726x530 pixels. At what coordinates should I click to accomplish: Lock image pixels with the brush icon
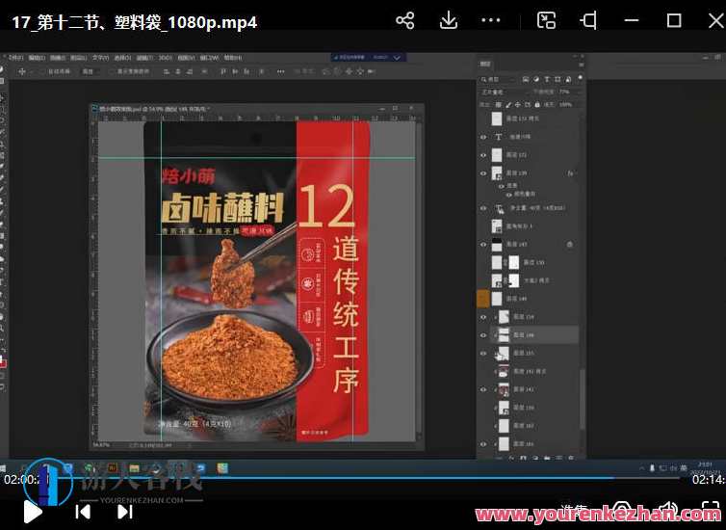coord(508,105)
